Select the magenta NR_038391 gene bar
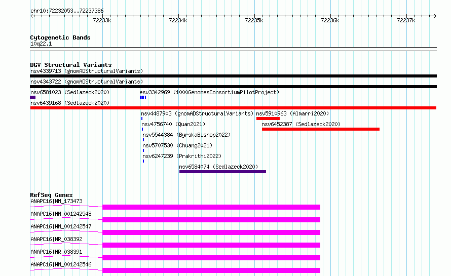The image size is (451, 276). [x=211, y=258]
